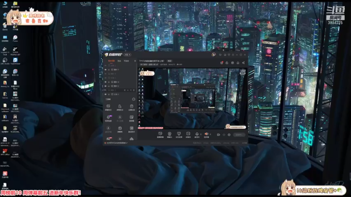The image size is (351, 197).
Task: Click the start streaming button
Action: pos(239,135)
